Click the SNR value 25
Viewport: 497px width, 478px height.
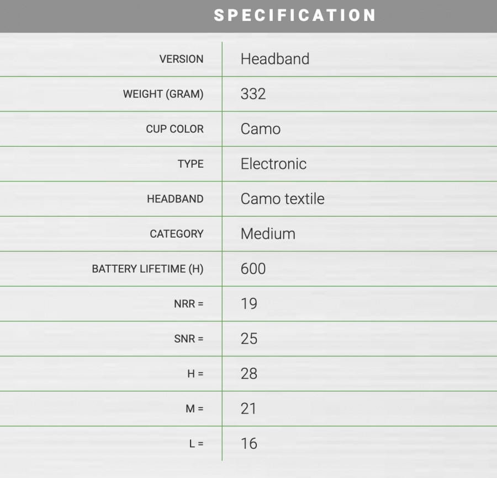248,339
